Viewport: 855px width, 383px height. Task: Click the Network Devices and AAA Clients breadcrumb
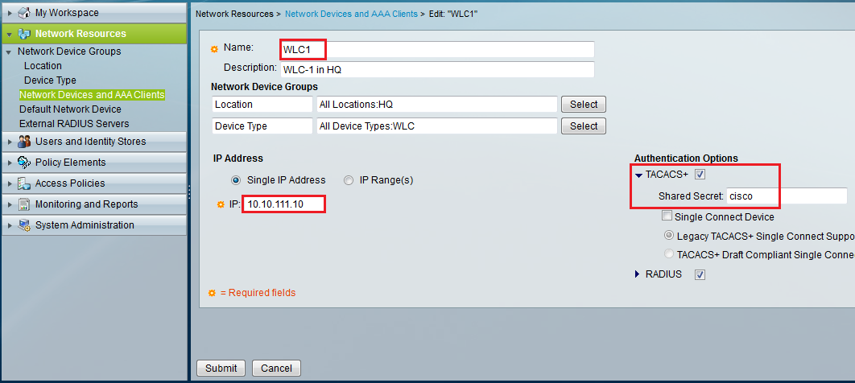[x=353, y=14]
